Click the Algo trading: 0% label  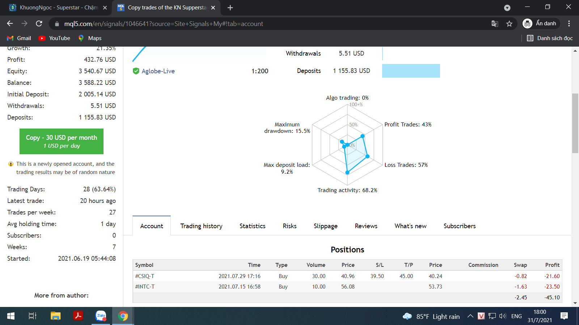347,98
